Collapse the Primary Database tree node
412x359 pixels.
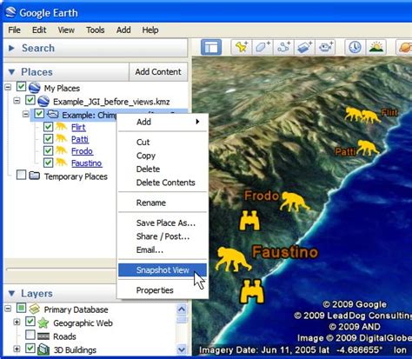click(8, 309)
